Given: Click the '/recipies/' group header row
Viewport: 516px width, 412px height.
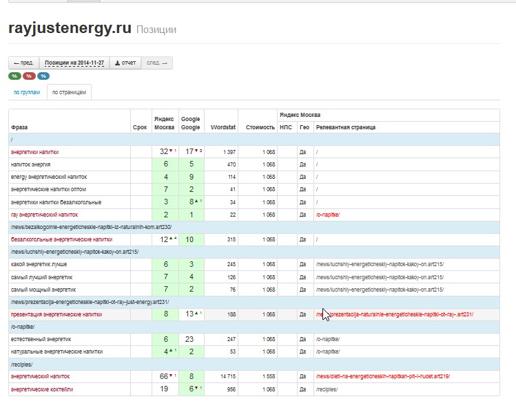Looking at the screenshot, I should [x=254, y=365].
